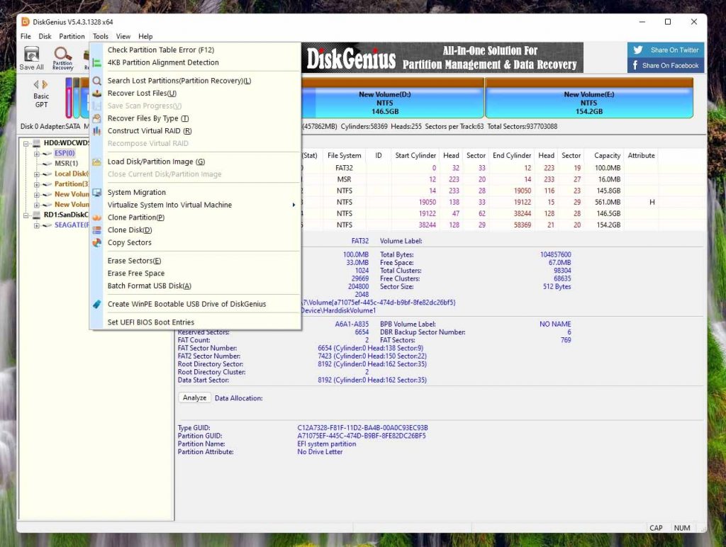Select the MSR(1) partition in tree
The height and width of the screenshot is (547, 726).
(x=66, y=164)
